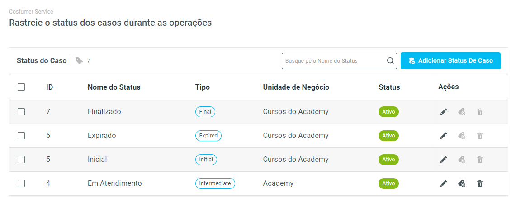The width and height of the screenshot is (511, 197).
Task: Focus the Busque pelo Nome do Status field
Action: [334, 61]
